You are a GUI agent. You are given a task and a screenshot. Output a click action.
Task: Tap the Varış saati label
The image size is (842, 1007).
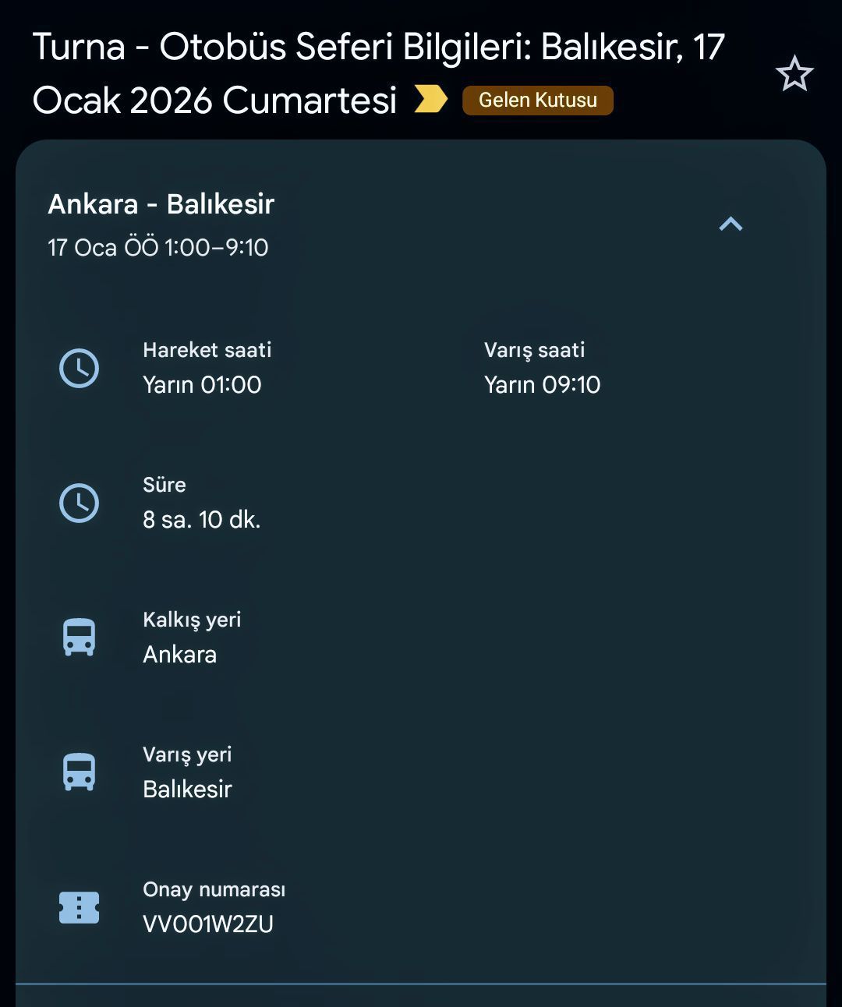click(534, 350)
